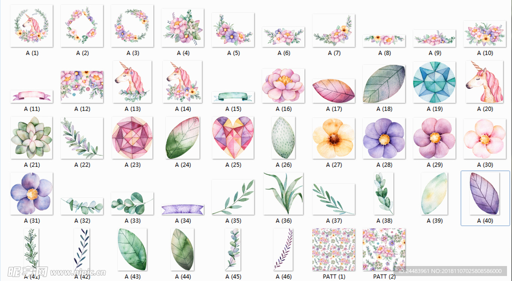This screenshot has width=512, height=281.
Task: Select the diamond floral wreath A (2)
Action: [x=82, y=26]
